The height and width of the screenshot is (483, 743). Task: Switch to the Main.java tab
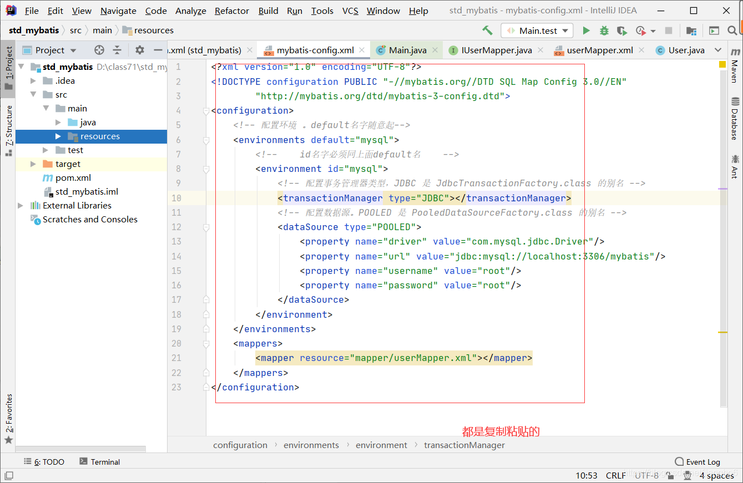[408, 50]
